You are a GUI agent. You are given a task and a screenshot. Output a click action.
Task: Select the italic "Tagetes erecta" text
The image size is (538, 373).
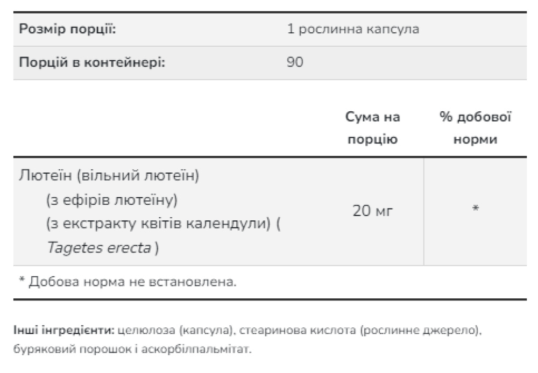98,248
